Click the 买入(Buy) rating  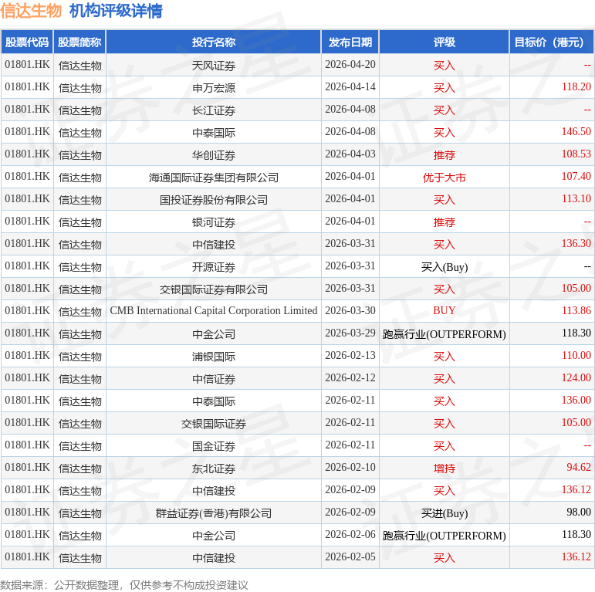coord(445,267)
